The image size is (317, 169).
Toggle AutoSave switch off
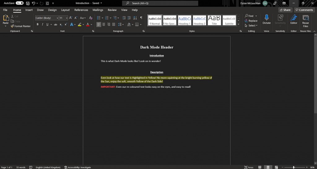tap(20, 3)
